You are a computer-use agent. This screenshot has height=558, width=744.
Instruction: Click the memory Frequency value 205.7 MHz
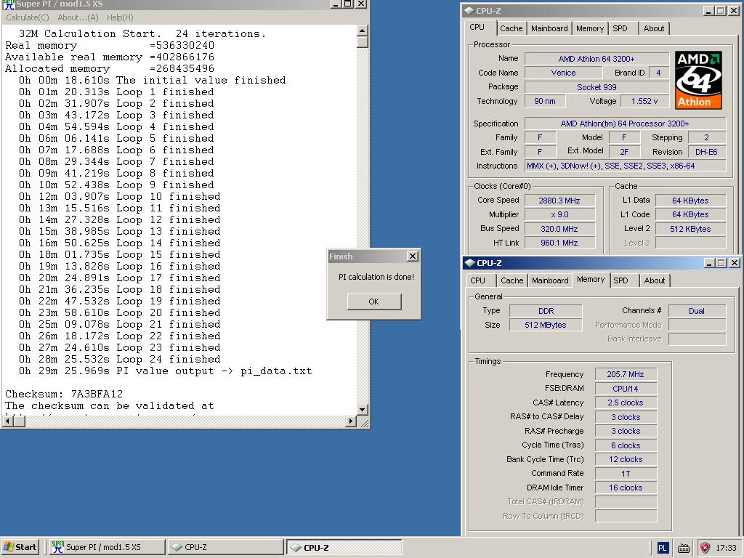626,374
